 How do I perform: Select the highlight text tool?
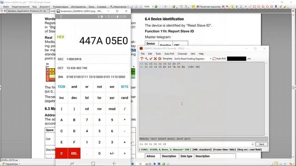(232, 6)
